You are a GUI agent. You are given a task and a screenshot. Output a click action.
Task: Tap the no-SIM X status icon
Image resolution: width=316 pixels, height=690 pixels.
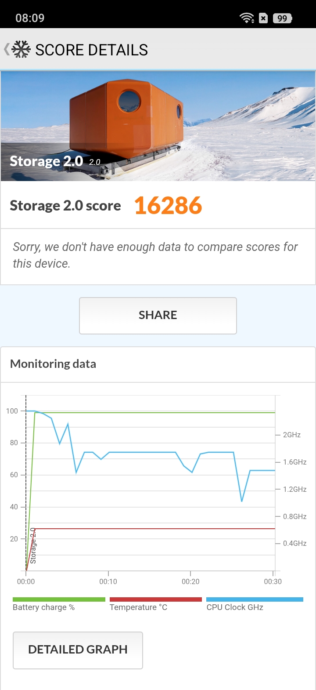263,18
